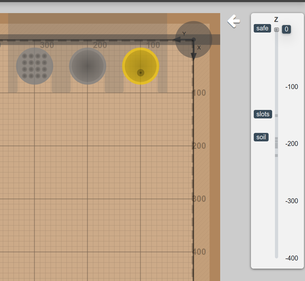
Task: Click the Z title above the slider
Action: coord(276,19)
